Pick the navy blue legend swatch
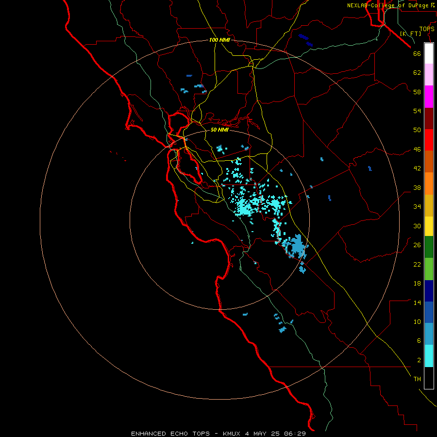The image size is (437, 437). [x=429, y=291]
